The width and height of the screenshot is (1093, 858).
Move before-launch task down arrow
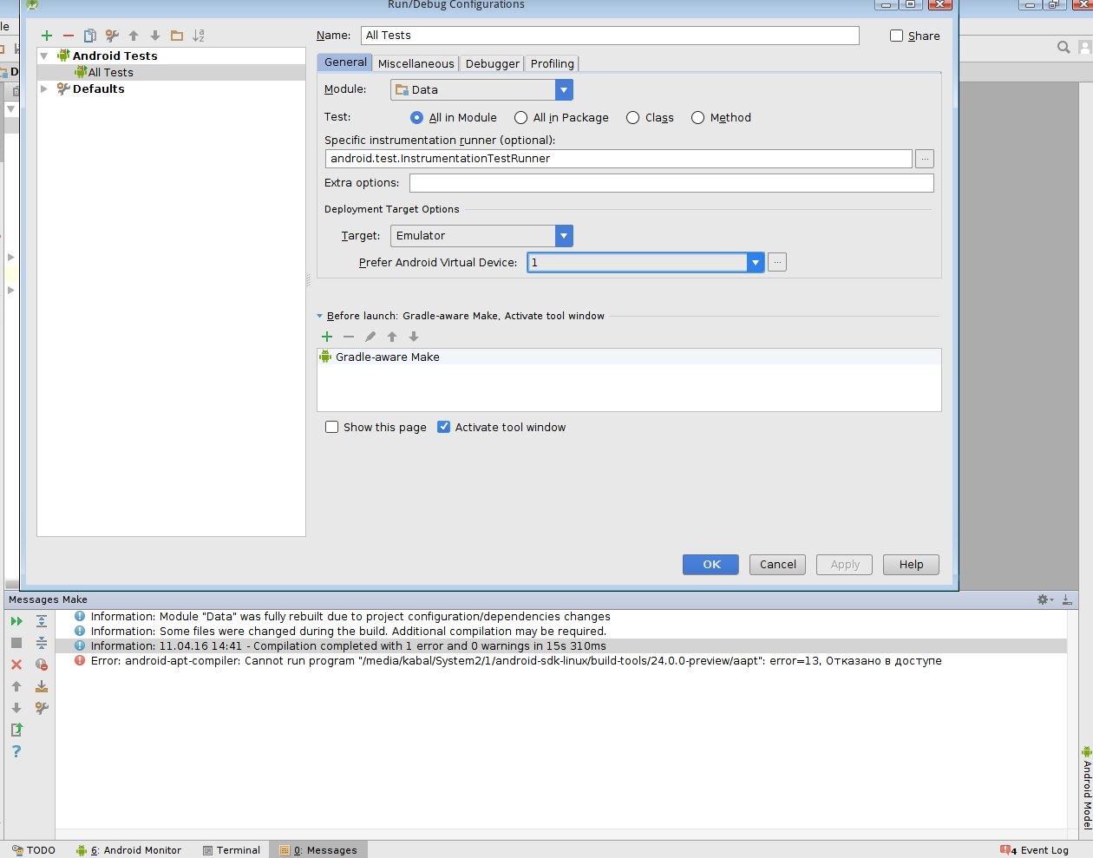414,337
